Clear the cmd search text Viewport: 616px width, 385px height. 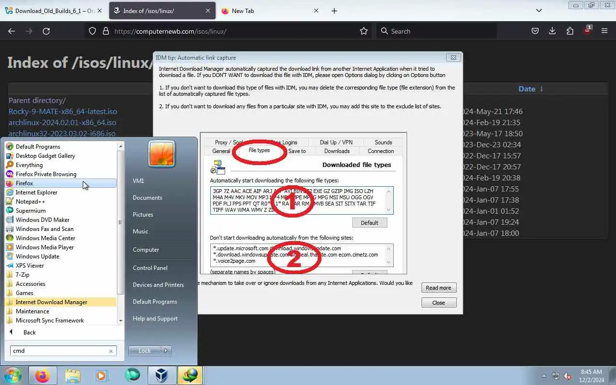tap(111, 351)
